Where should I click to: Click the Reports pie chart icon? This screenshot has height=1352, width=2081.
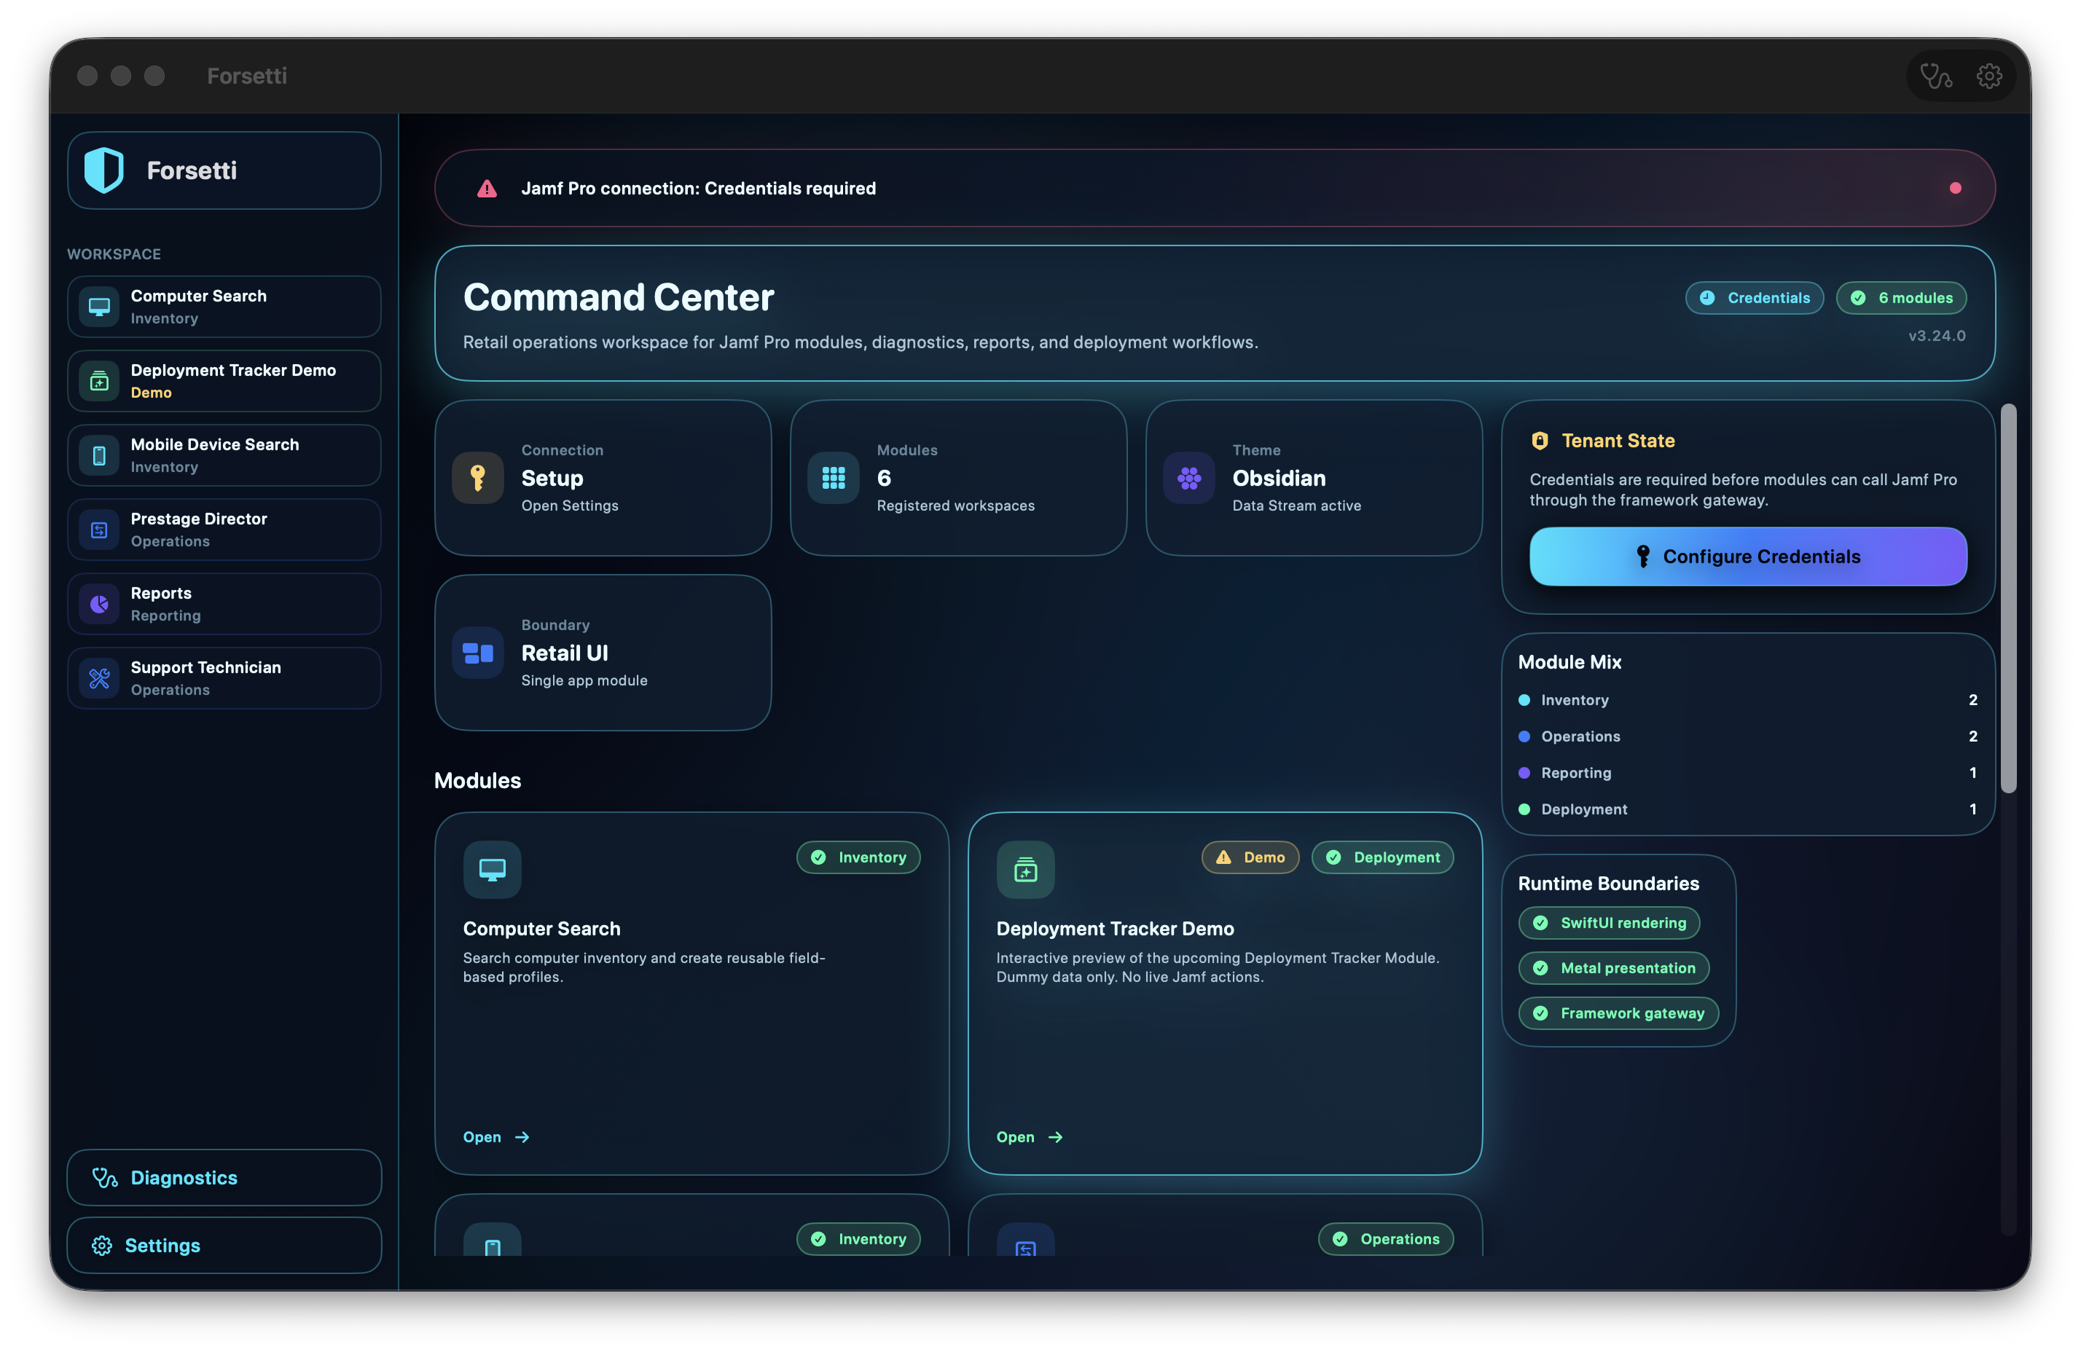coord(99,604)
